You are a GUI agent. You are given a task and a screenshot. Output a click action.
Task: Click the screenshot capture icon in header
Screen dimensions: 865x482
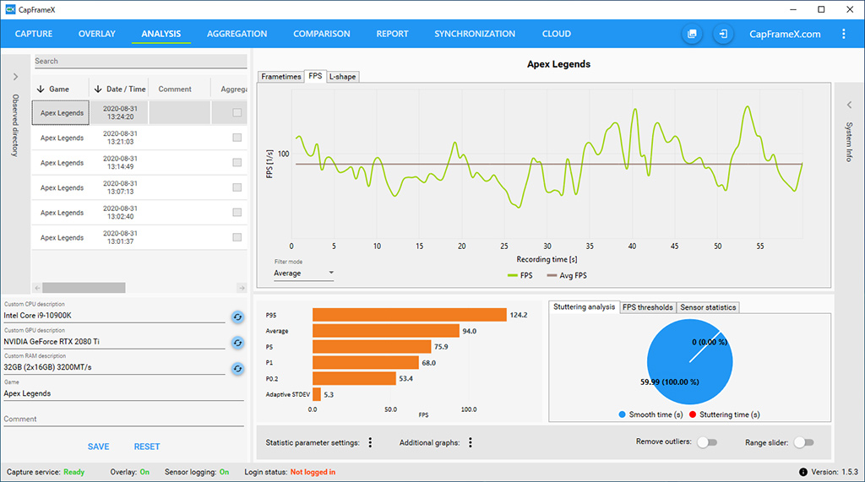click(x=692, y=35)
